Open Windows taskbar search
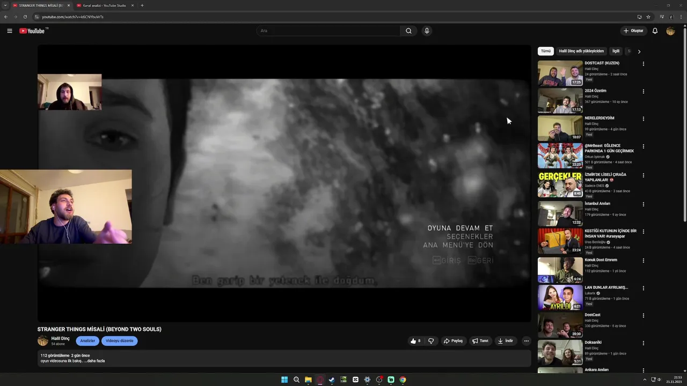Image resolution: width=687 pixels, height=386 pixels. coord(296,380)
